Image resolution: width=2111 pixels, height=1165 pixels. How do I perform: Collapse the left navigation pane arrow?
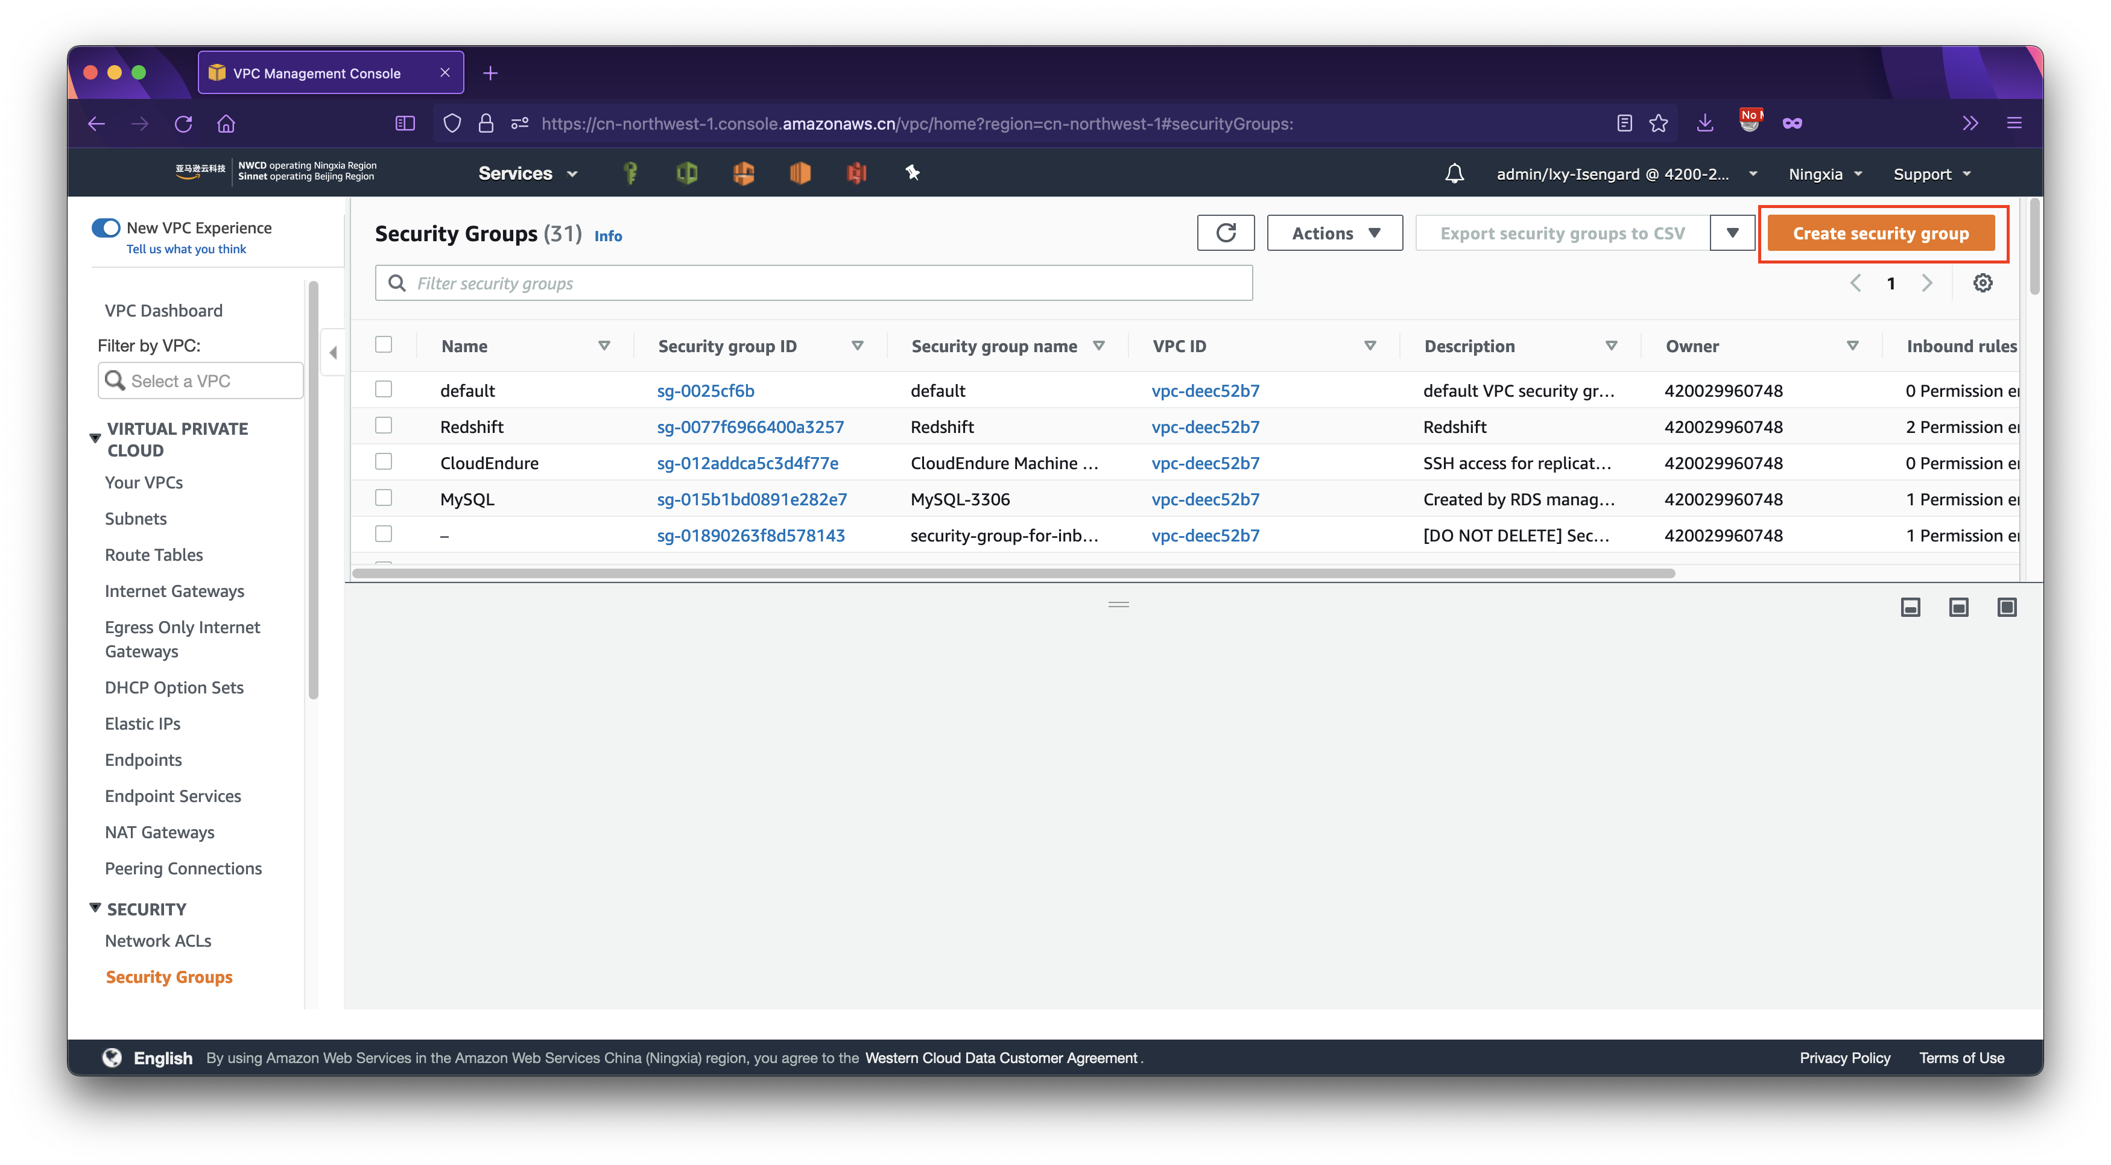tap(333, 353)
